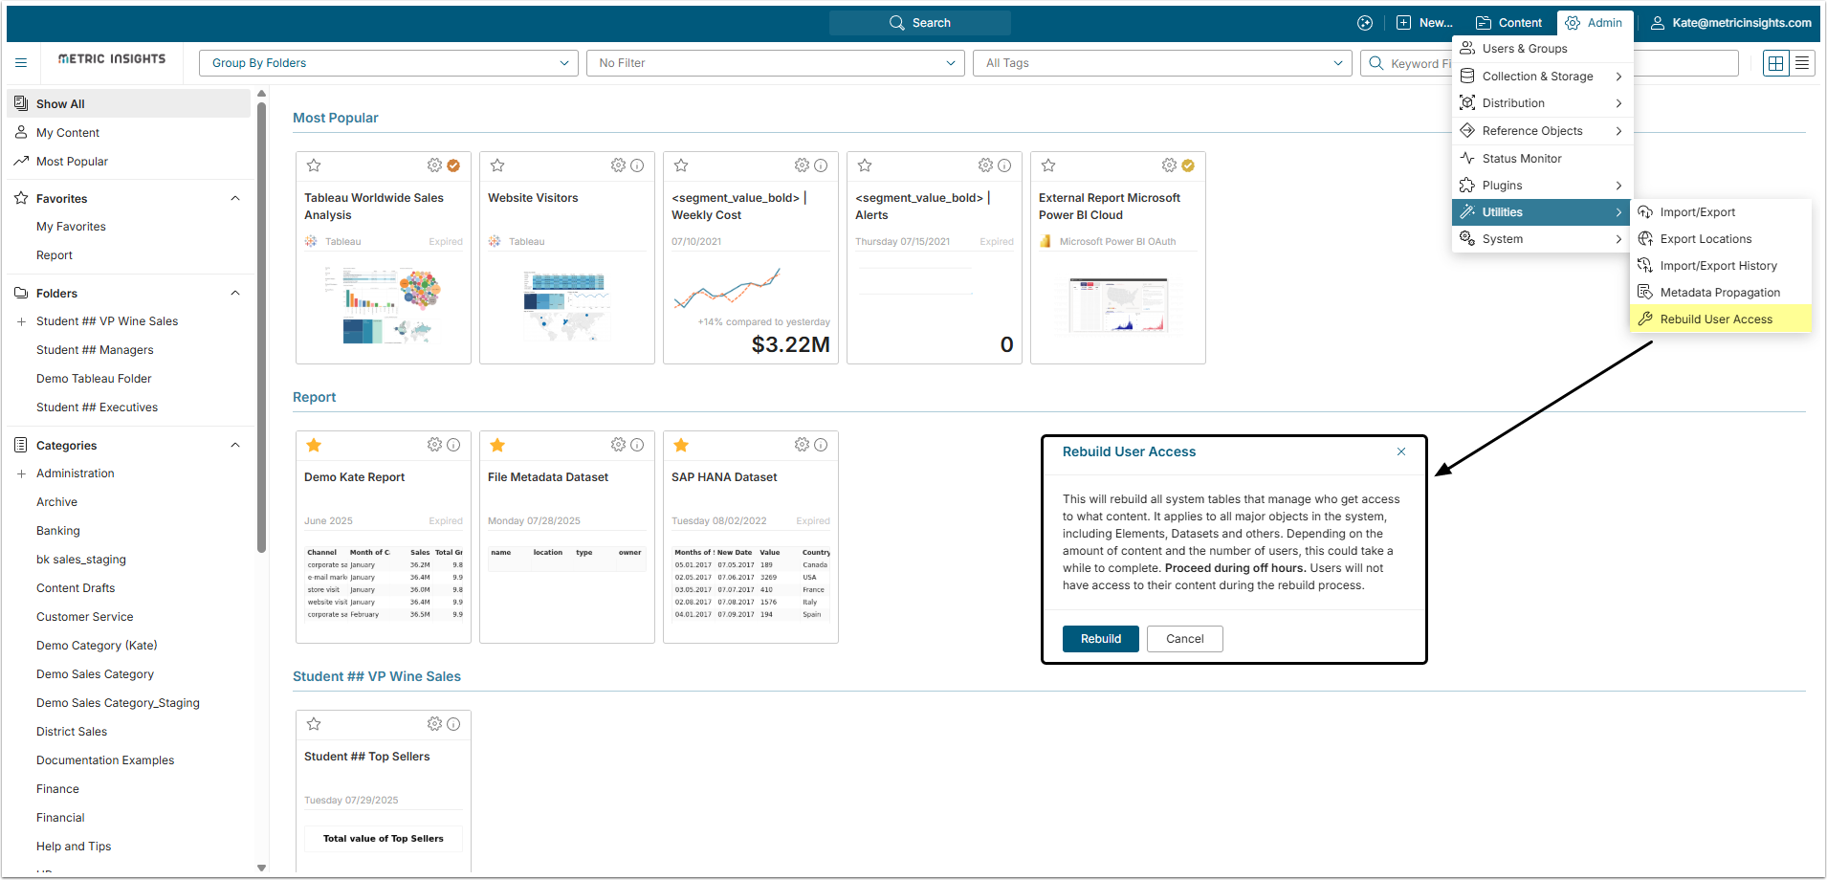The image size is (1827, 880).
Task: Open the No Filter dropdown
Action: [x=776, y=63]
